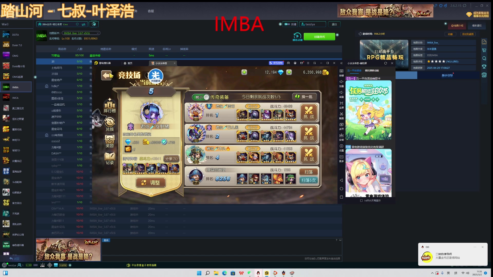The image size is (493, 277).
Task: Click the notes icon atop the right sidebar
Action: (x=484, y=42)
